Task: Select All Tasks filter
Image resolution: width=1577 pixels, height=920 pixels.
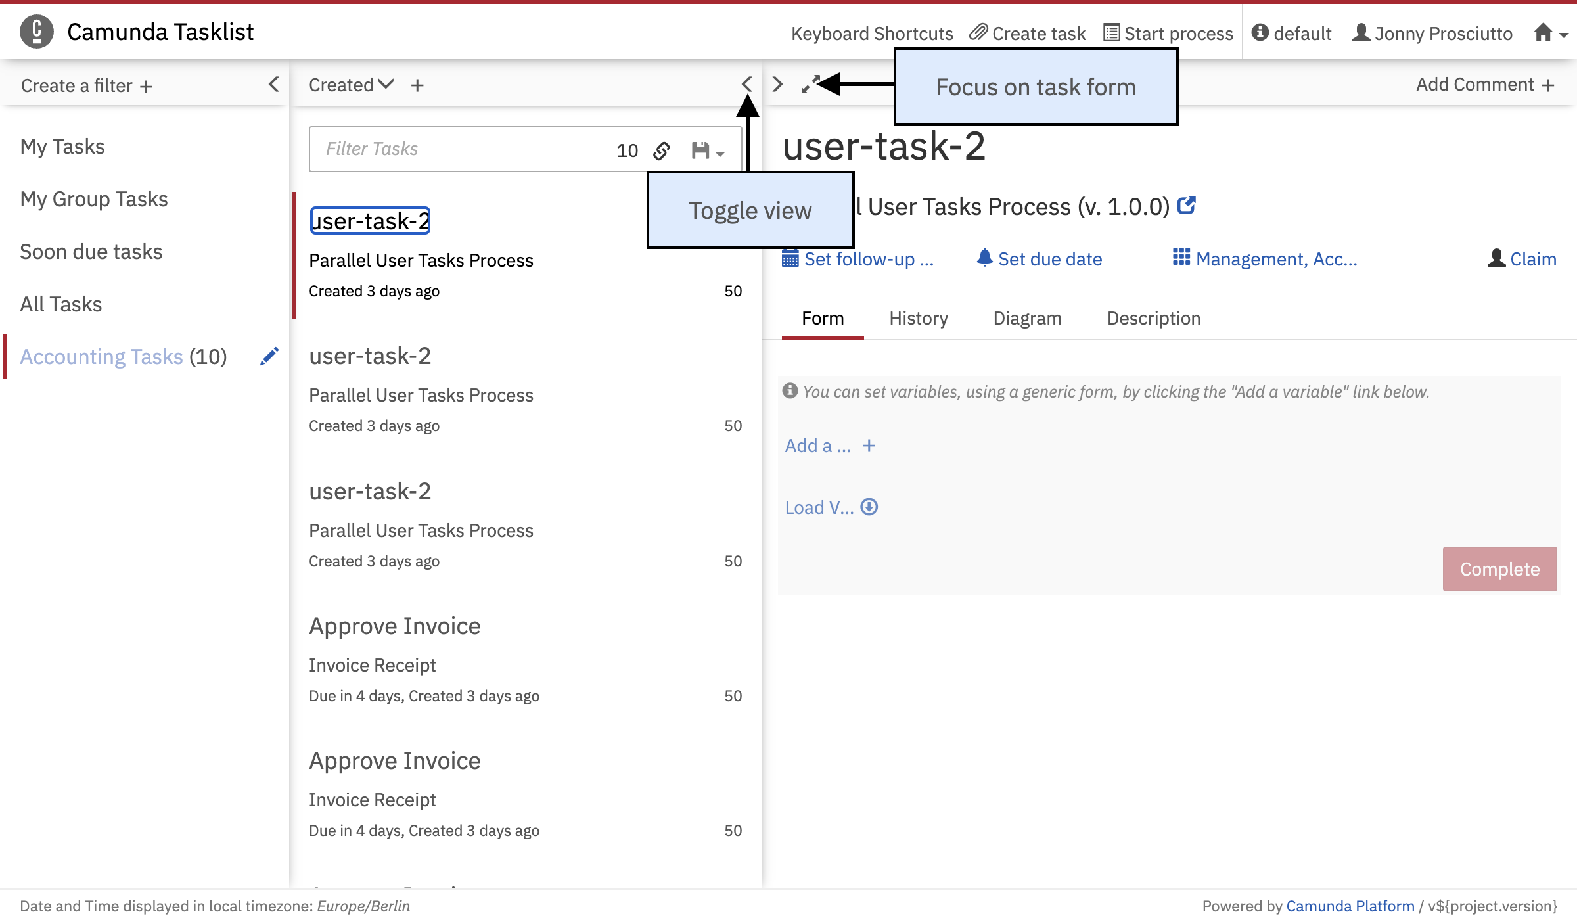Action: click(x=61, y=304)
